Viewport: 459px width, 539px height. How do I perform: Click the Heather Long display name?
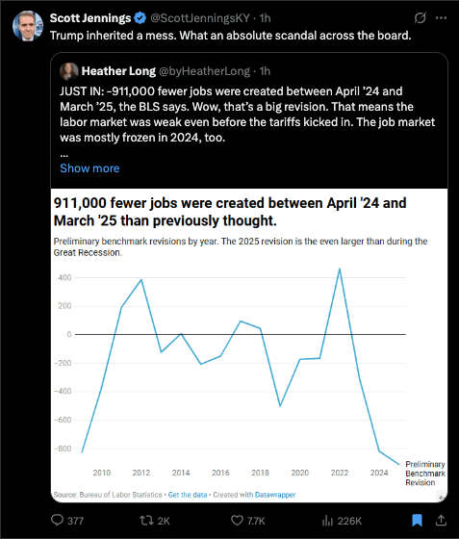[x=118, y=71]
